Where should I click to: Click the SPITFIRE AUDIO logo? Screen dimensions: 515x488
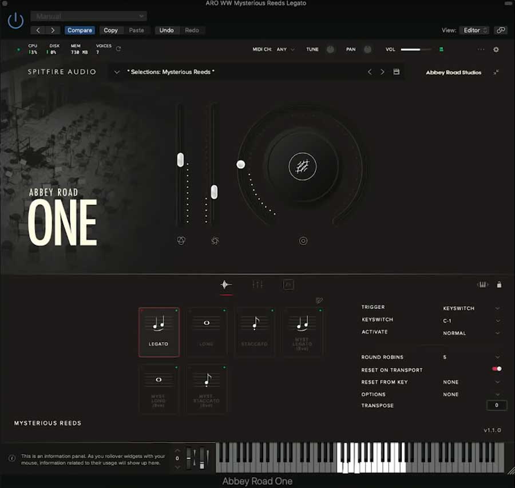point(62,72)
